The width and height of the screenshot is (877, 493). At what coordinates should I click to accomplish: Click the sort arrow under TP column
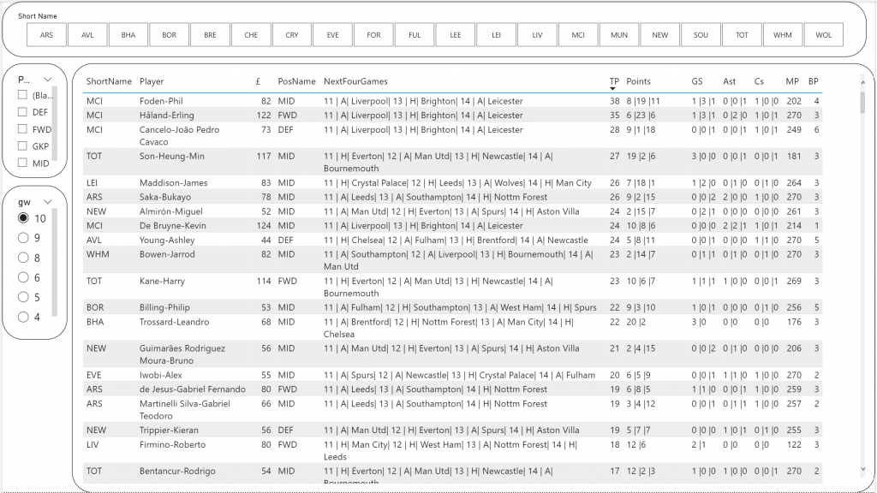click(x=613, y=89)
